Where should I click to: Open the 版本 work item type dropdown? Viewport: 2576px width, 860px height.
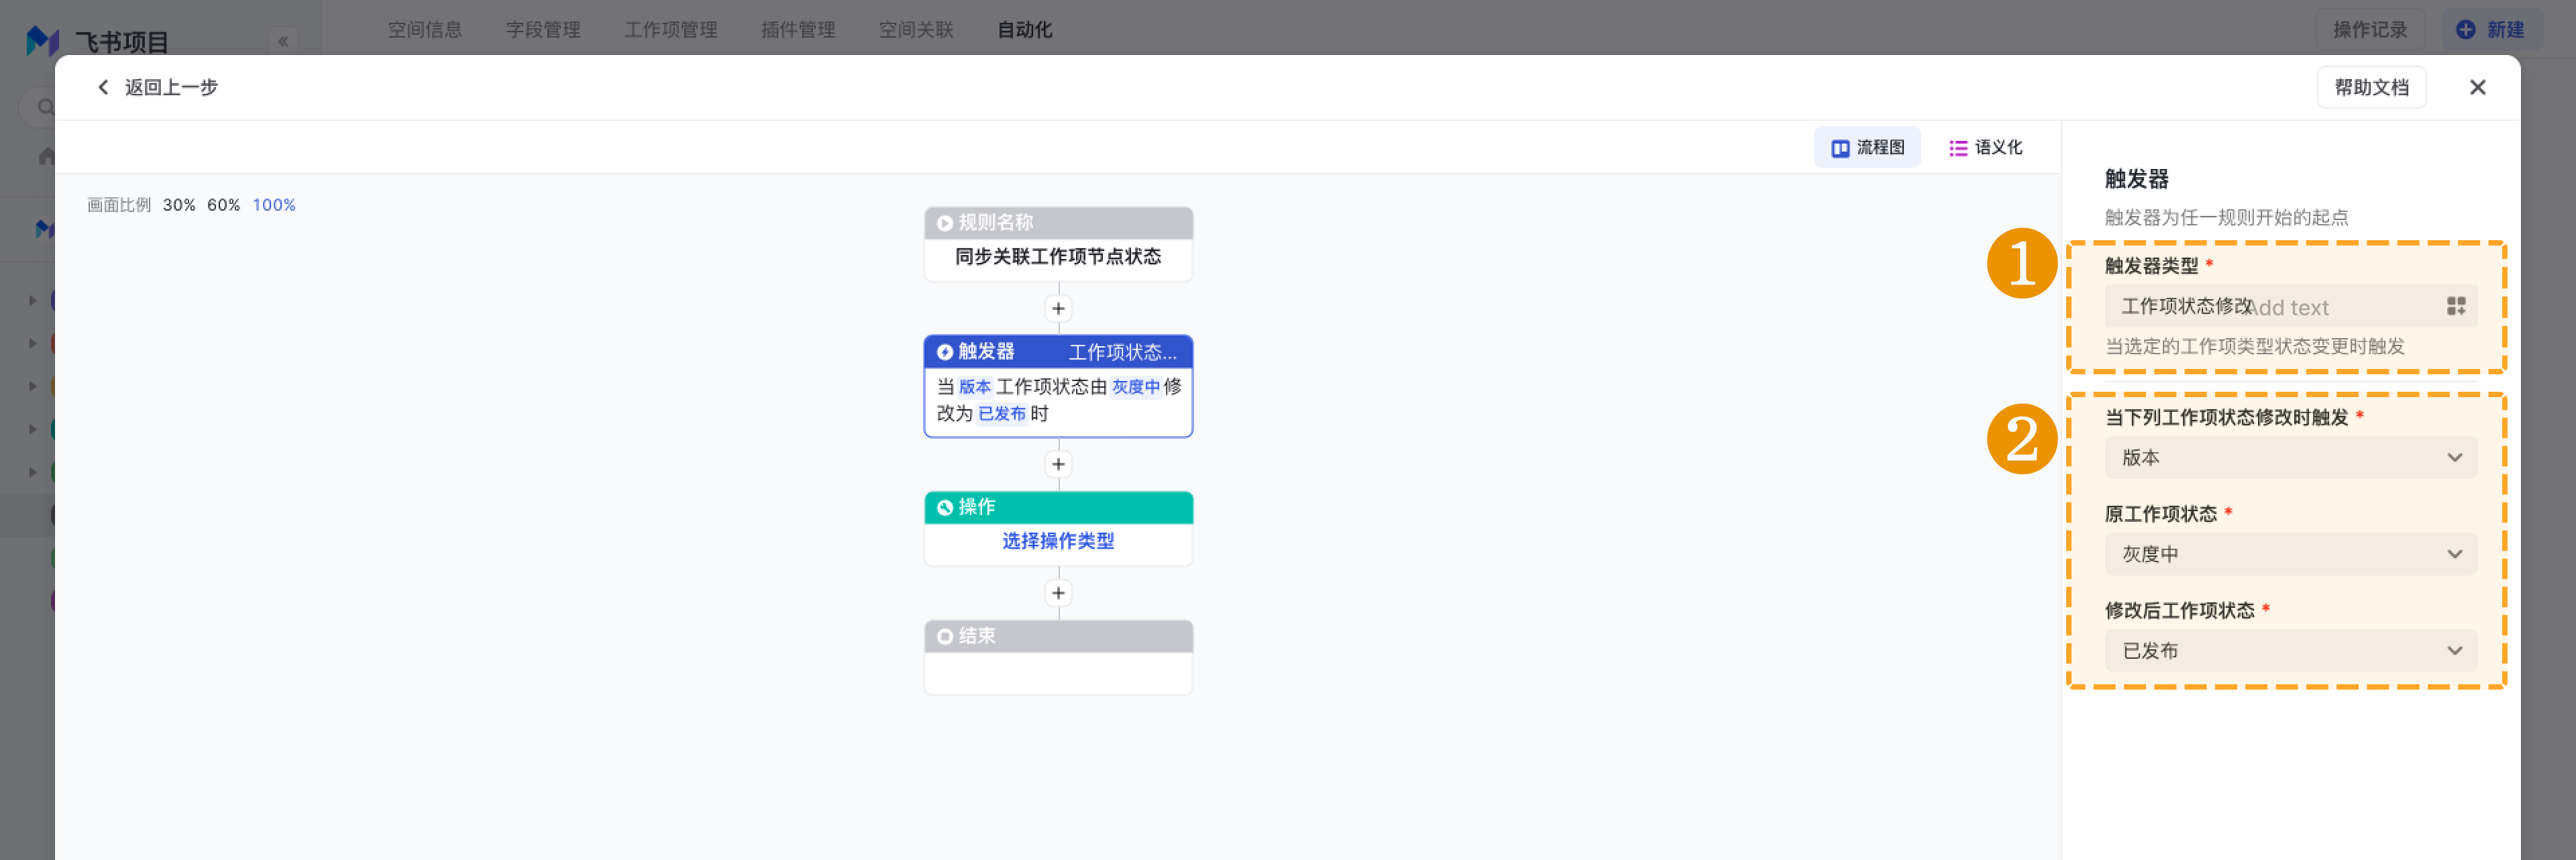point(2290,458)
